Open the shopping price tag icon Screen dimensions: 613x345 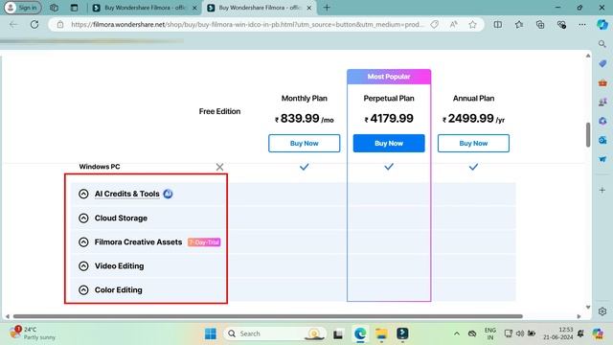tap(434, 25)
